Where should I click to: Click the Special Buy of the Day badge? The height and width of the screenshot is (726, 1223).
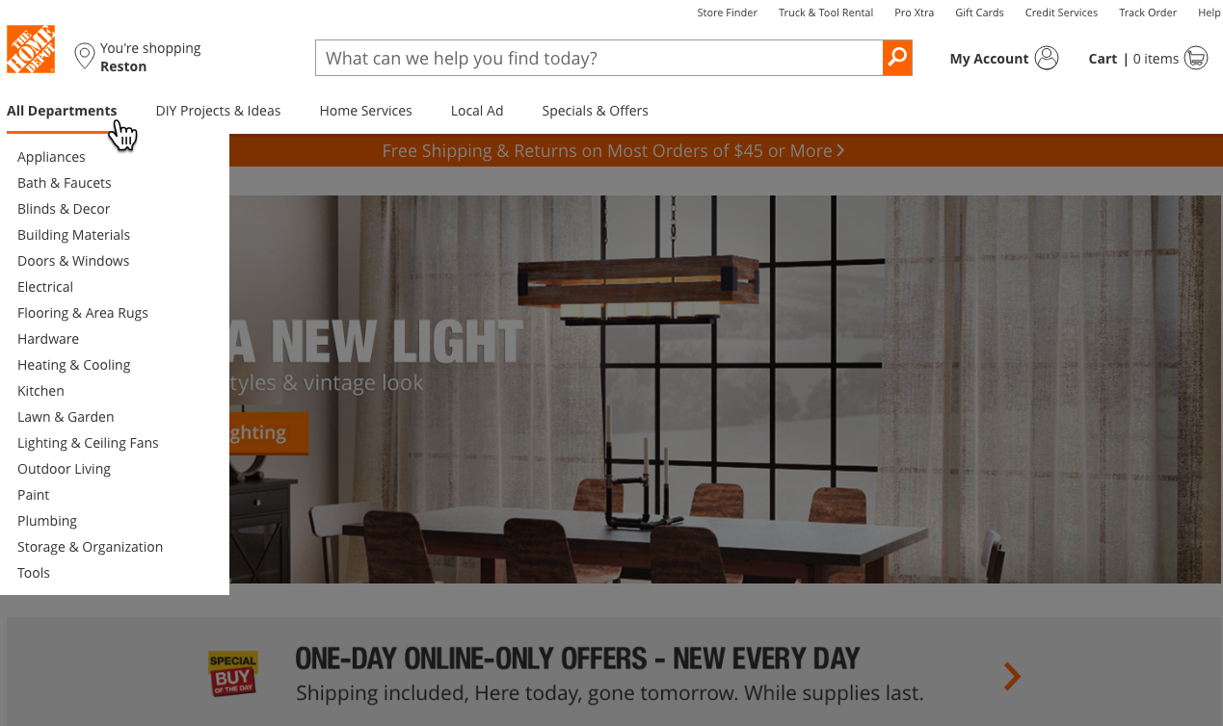[233, 674]
